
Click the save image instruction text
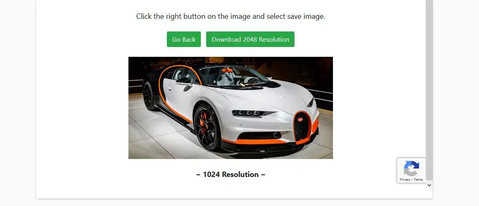pyautogui.click(x=231, y=16)
